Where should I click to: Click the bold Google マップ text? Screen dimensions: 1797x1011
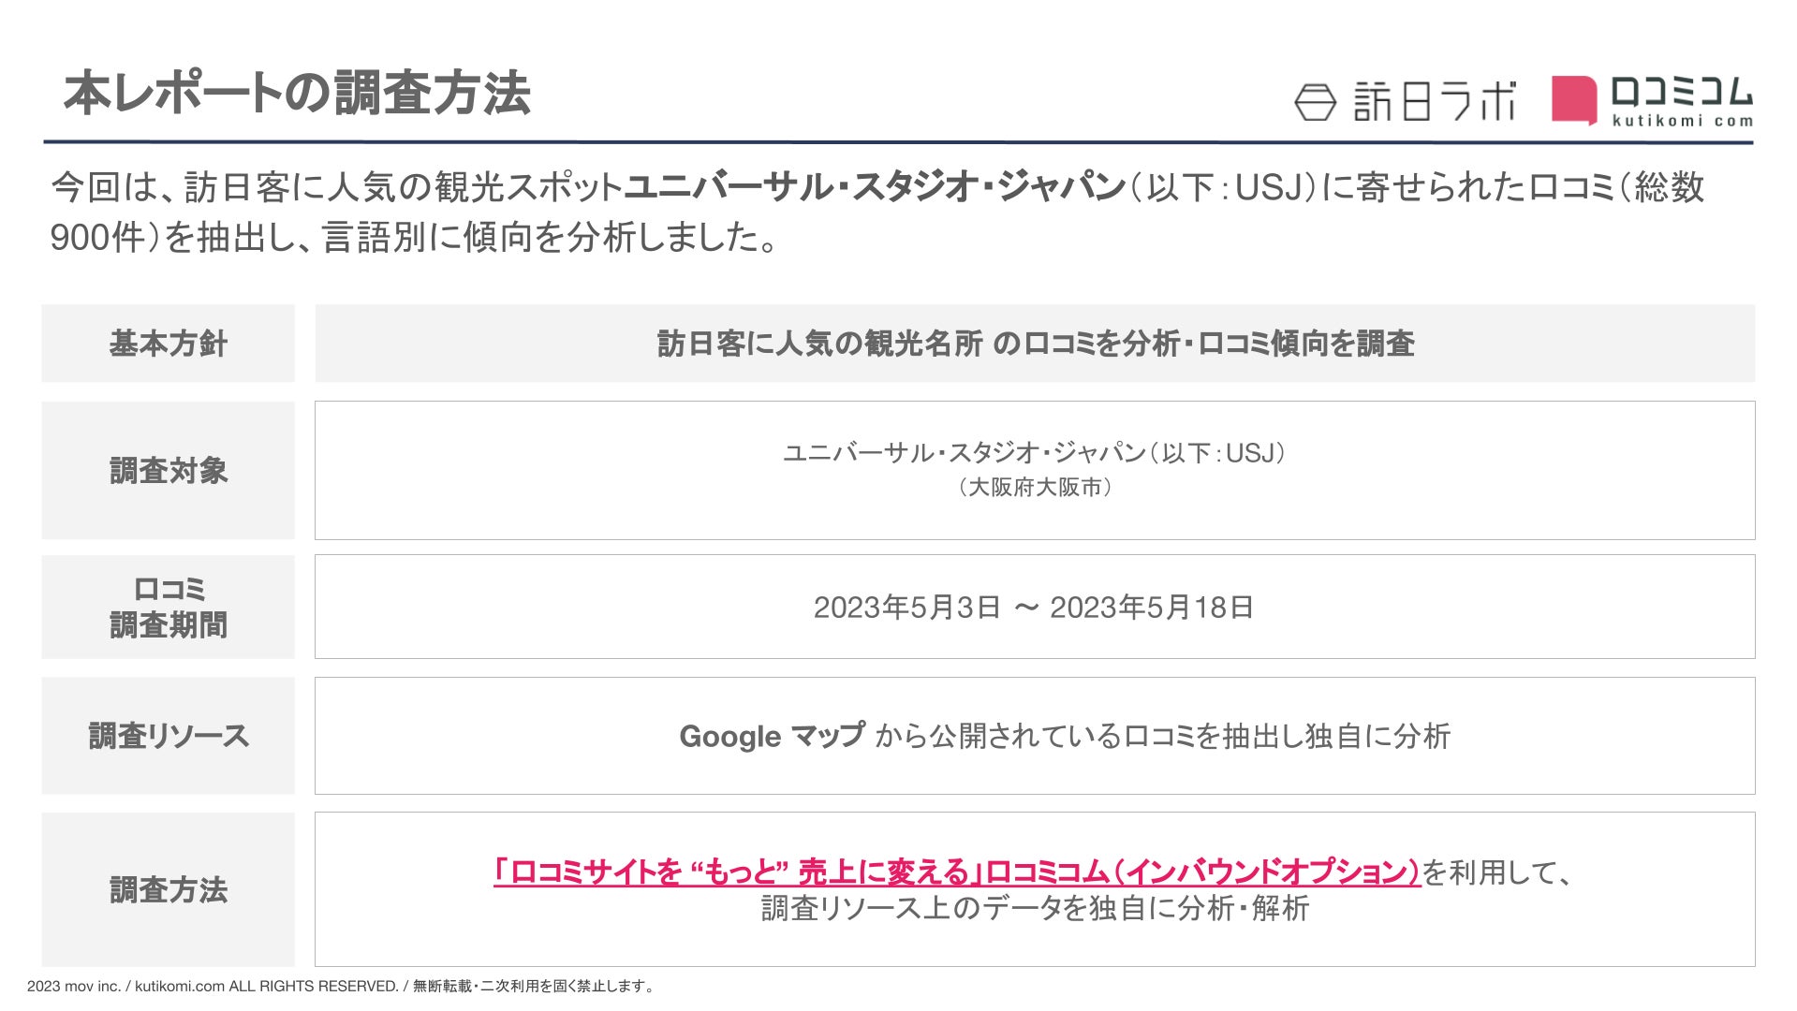(772, 737)
